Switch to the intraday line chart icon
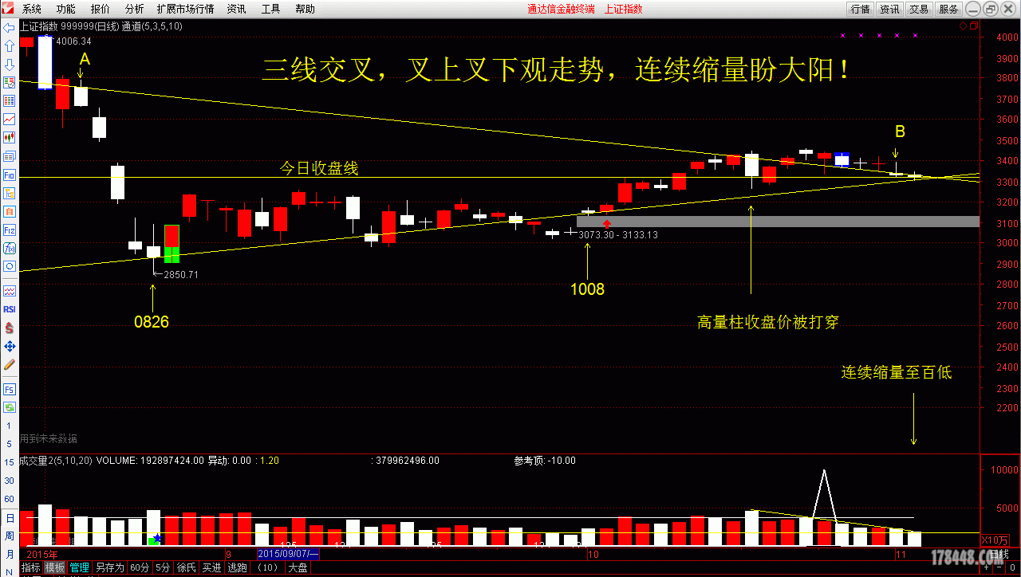1021x577 pixels. (x=10, y=120)
